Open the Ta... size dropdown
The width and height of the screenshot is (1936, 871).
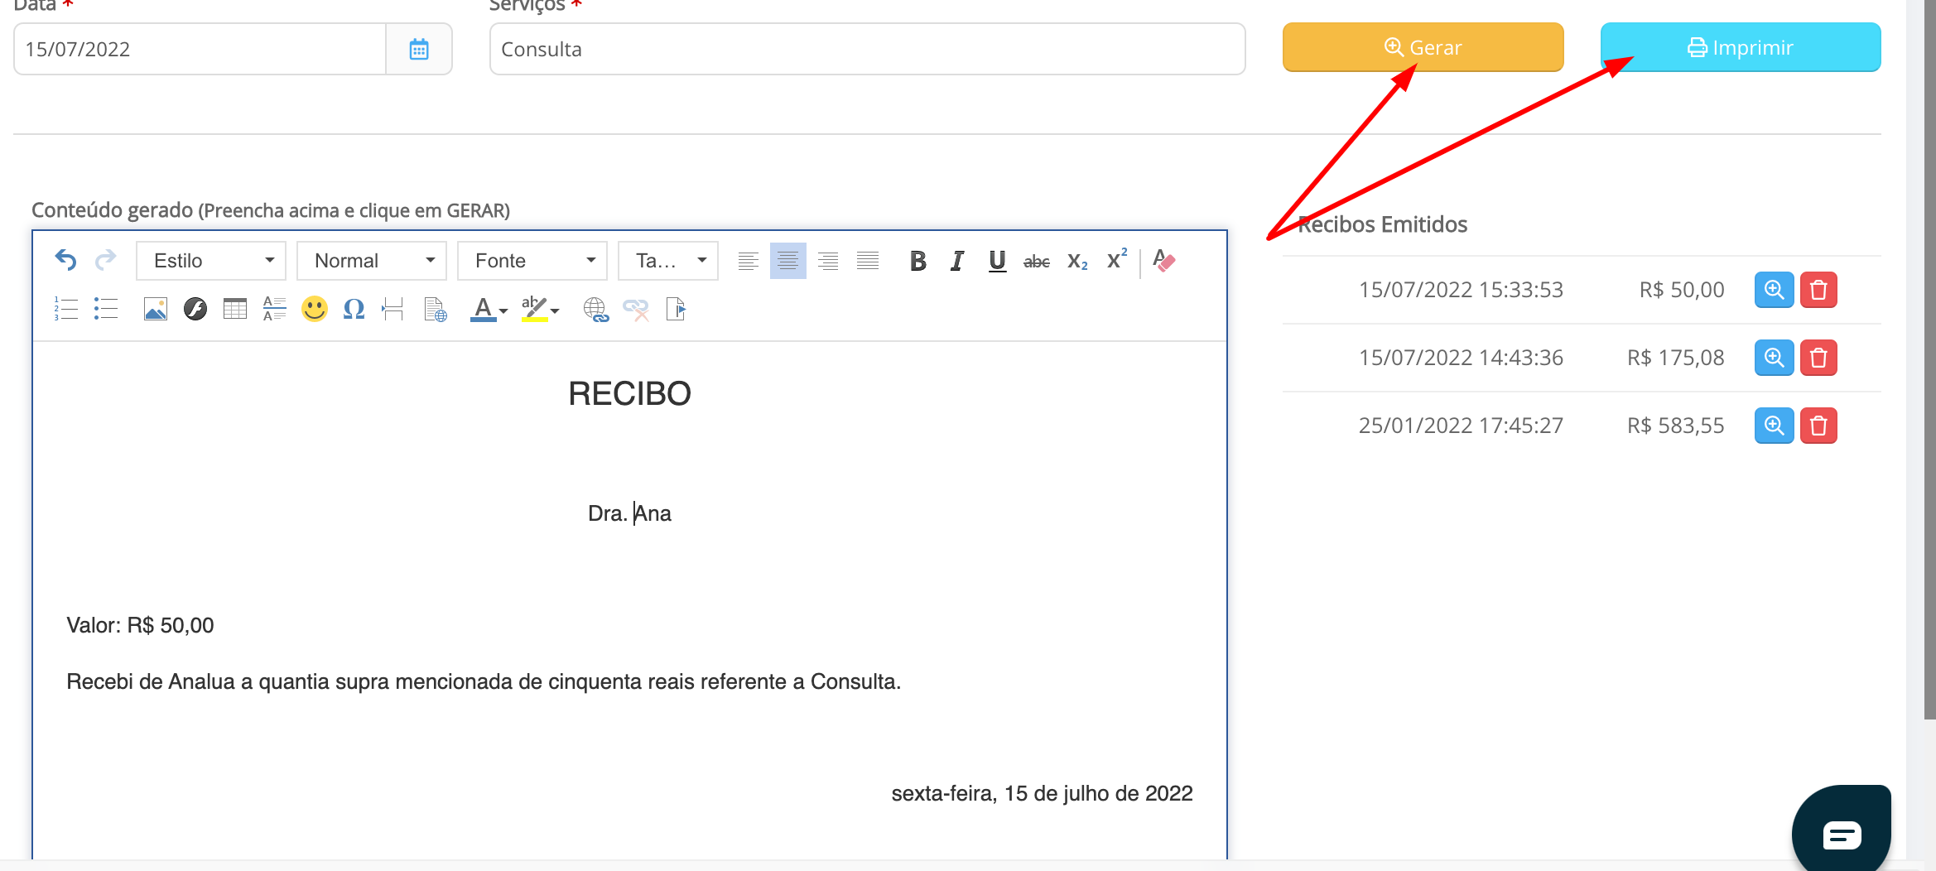pos(668,261)
